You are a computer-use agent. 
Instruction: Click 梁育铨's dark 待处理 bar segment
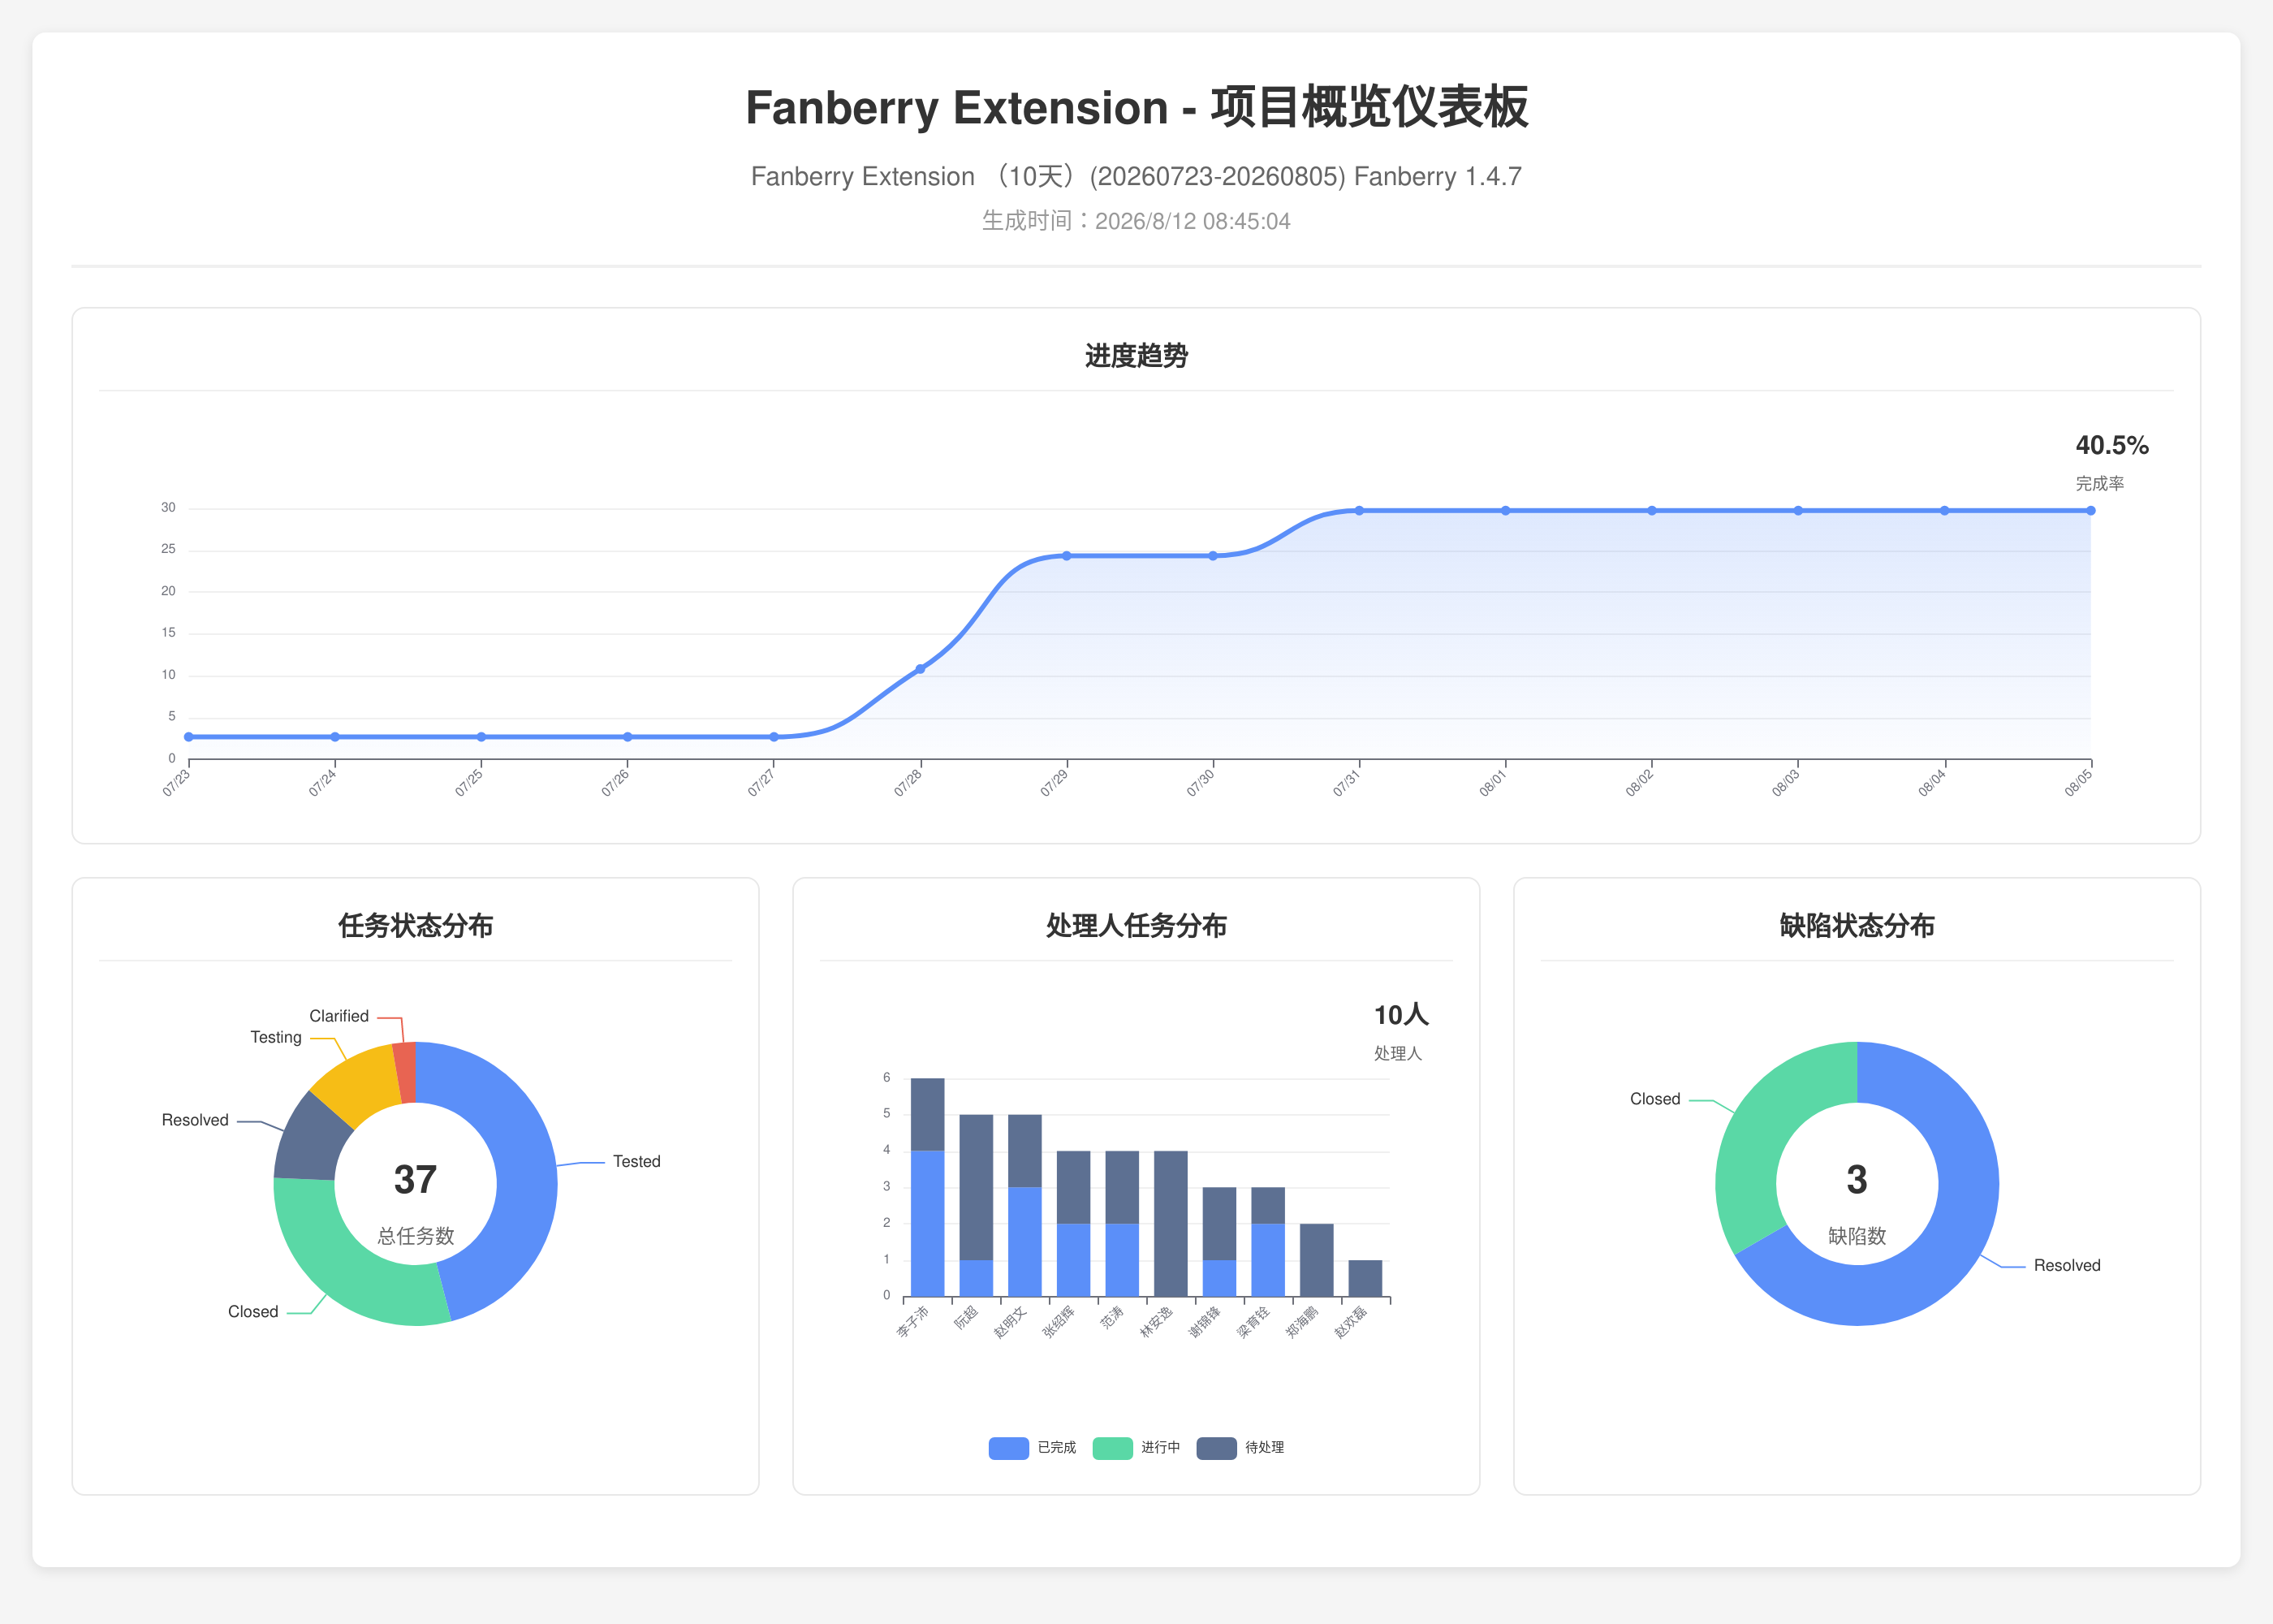tap(1269, 1206)
